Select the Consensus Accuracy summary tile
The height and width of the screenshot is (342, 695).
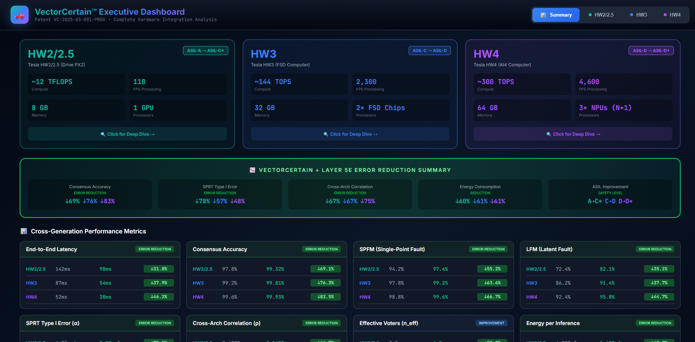(90, 195)
